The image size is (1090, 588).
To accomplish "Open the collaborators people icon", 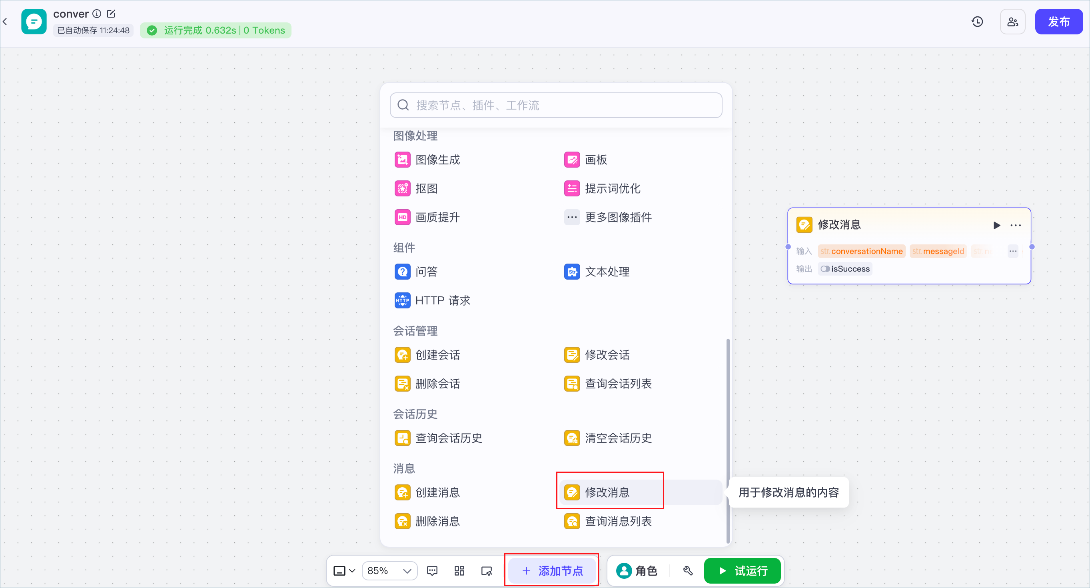I will pyautogui.click(x=1012, y=22).
